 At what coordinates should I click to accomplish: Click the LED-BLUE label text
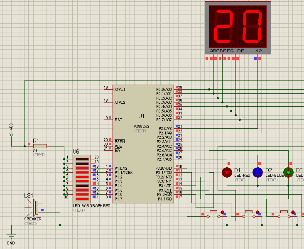coord(275,176)
